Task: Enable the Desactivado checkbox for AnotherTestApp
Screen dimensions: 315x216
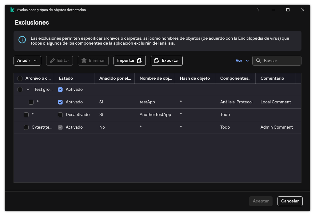Action: point(60,114)
